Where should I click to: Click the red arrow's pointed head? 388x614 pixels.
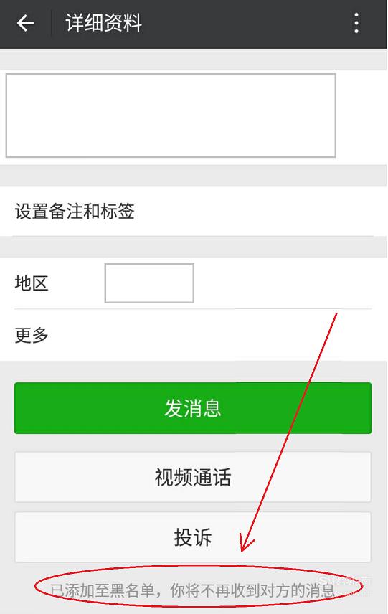coord(245,547)
